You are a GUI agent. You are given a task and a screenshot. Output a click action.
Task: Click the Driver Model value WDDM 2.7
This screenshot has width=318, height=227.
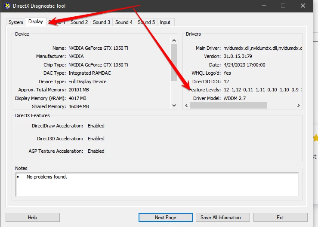click(235, 98)
